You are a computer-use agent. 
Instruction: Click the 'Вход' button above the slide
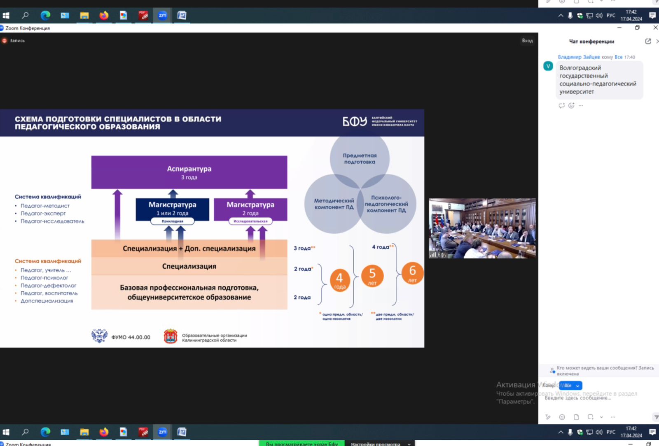tap(527, 41)
